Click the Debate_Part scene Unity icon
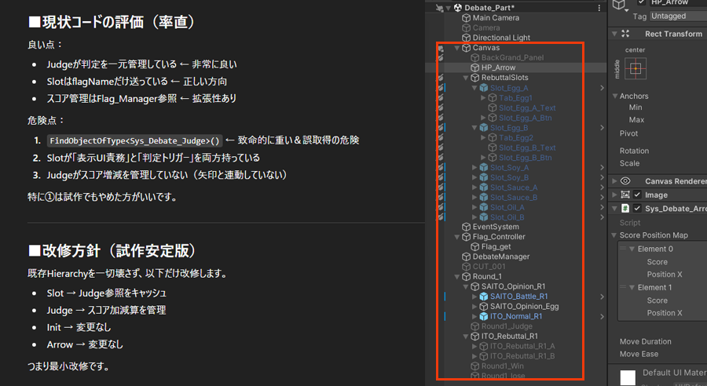The image size is (707, 386). click(456, 7)
